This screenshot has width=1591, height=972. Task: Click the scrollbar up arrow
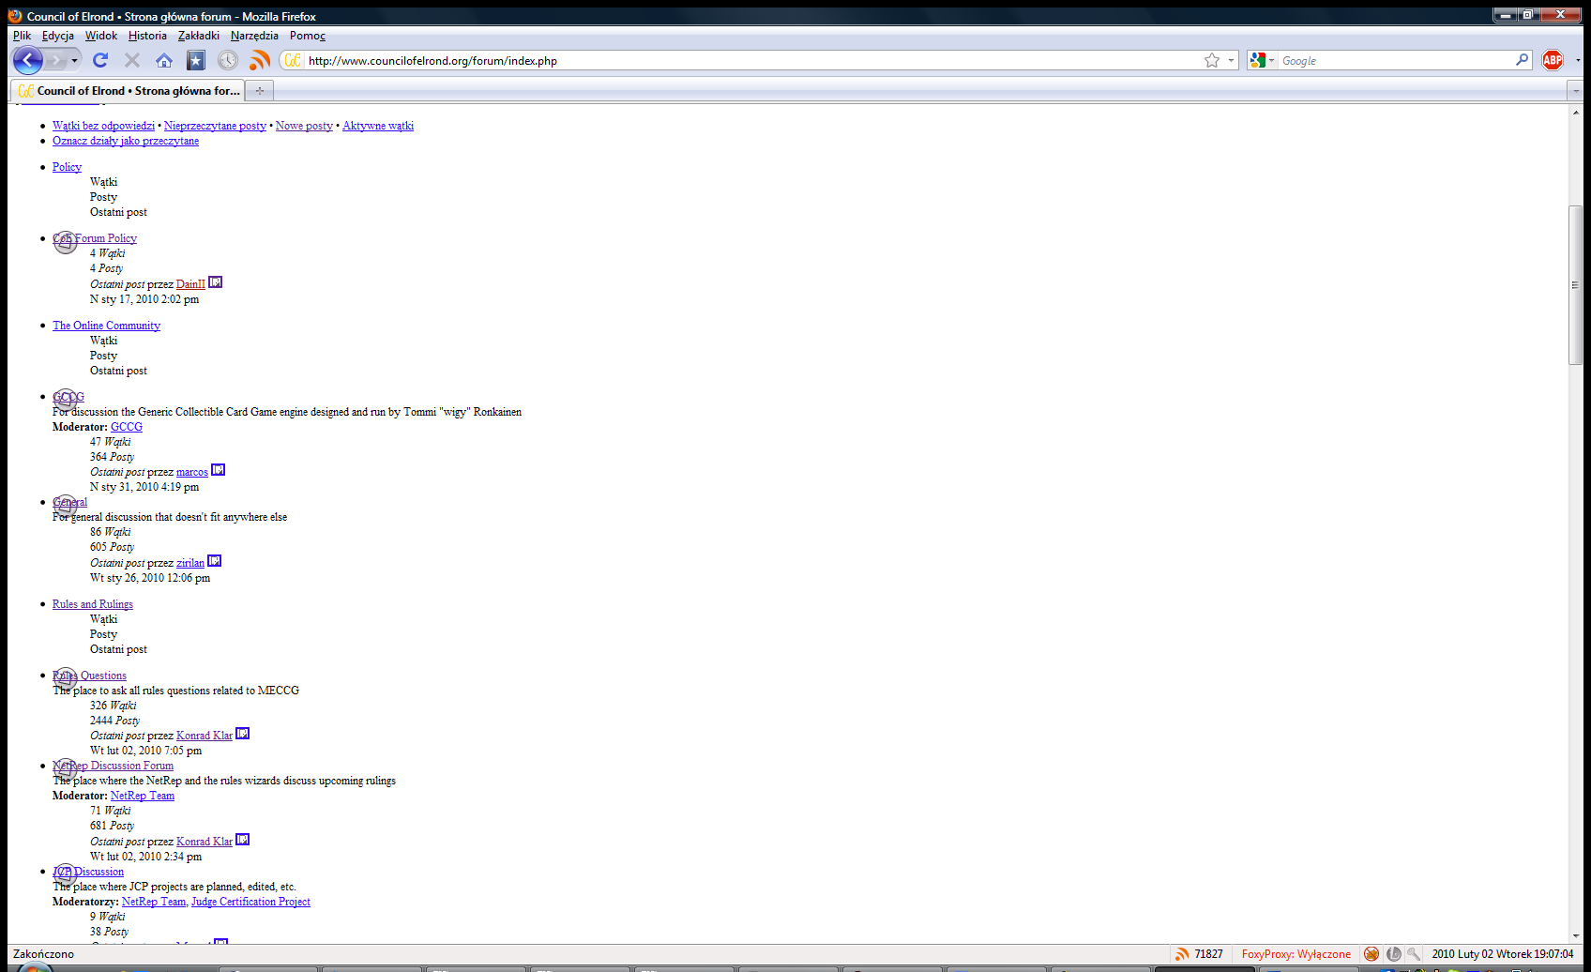pyautogui.click(x=1576, y=112)
